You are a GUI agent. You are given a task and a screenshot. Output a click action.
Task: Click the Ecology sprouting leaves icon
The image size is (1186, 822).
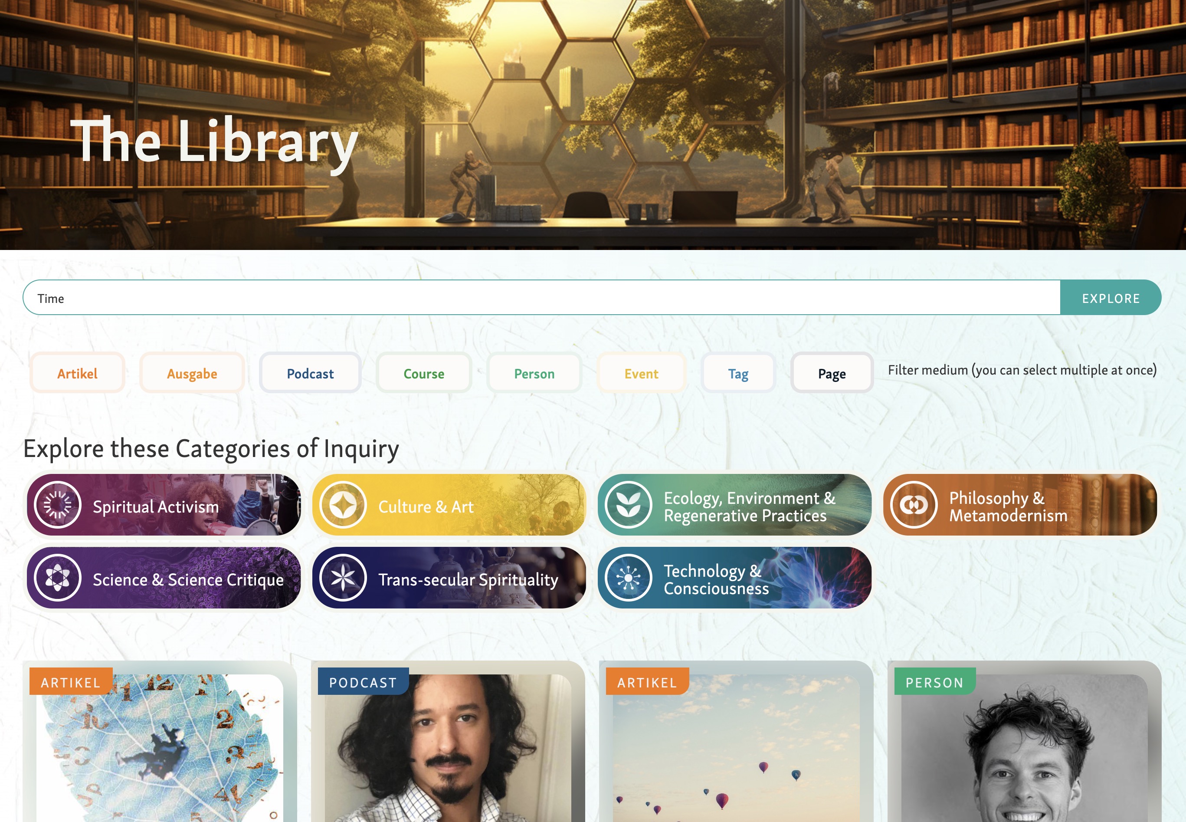click(629, 505)
